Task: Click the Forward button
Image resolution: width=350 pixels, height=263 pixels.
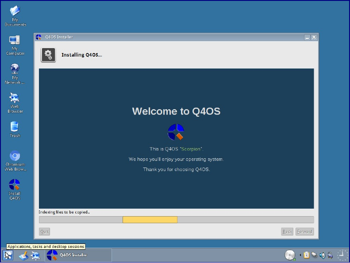Action: [x=305, y=232]
